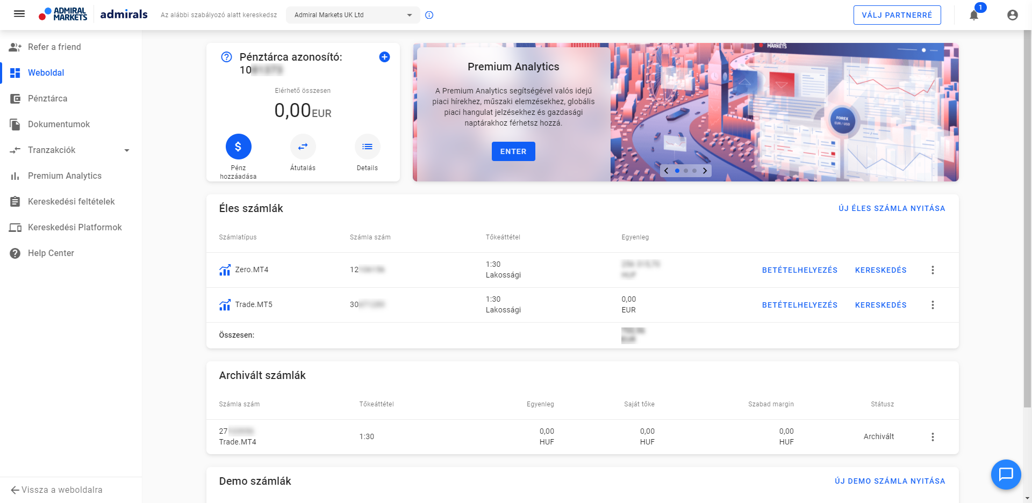Viewport: 1032px width, 503px height.
Task: Click the VÁLJ PARTNERRÉ button
Action: tap(897, 15)
